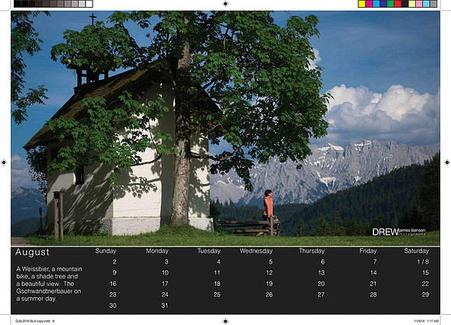Click the "Tuesday" column header

pyautogui.click(x=209, y=251)
